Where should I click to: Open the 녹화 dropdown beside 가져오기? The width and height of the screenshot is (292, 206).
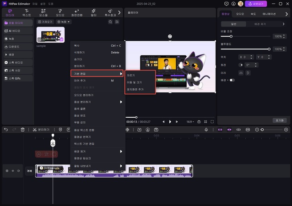[x=64, y=22]
